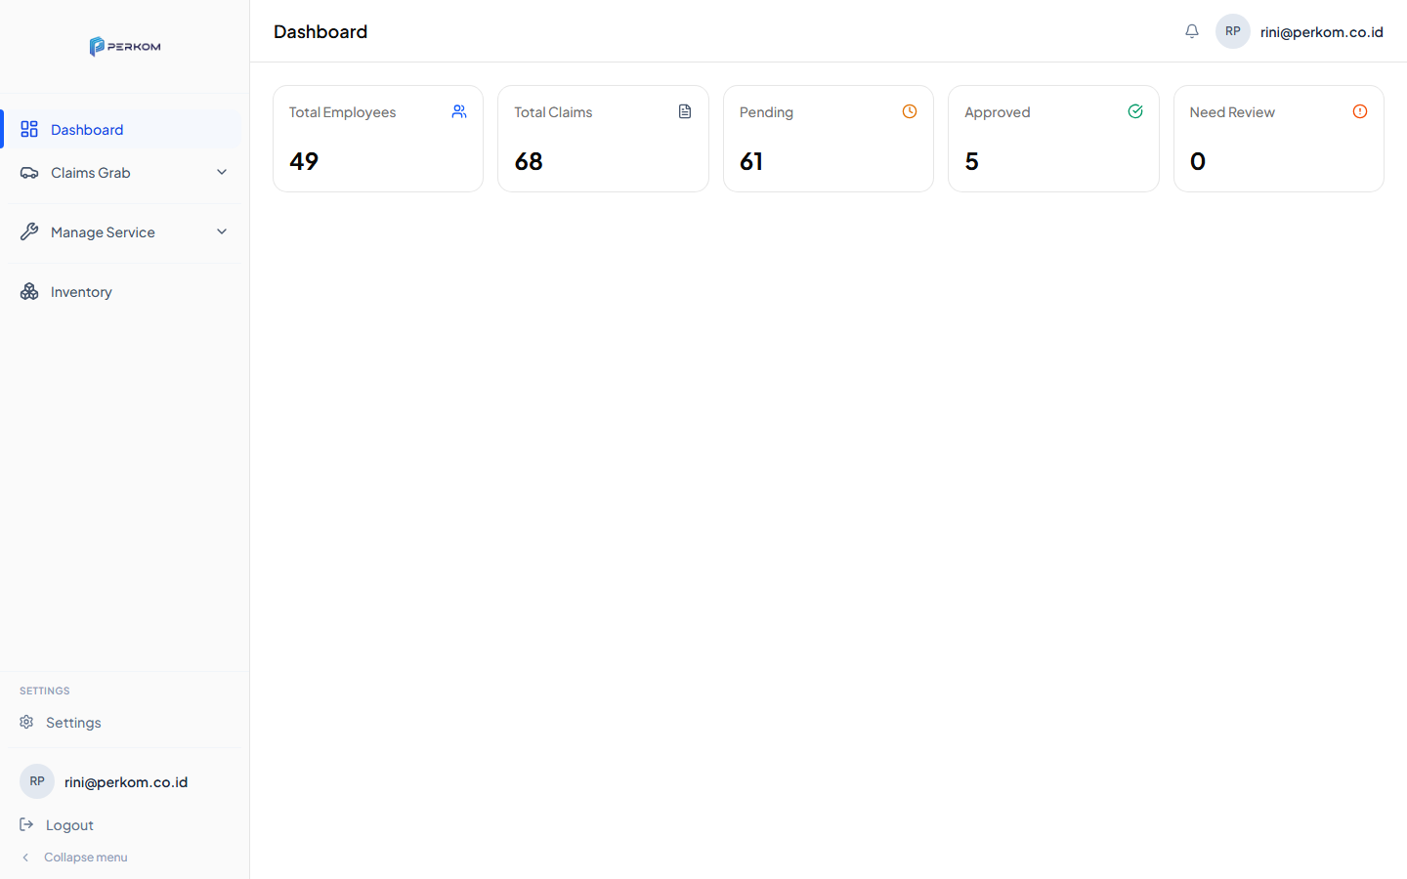Image resolution: width=1407 pixels, height=879 pixels.
Task: Click the Perkom logo in sidebar
Action: (x=125, y=46)
